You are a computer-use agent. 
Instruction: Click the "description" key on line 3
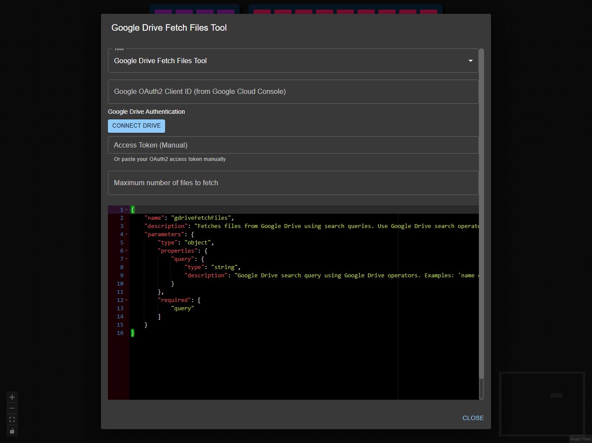pos(166,226)
